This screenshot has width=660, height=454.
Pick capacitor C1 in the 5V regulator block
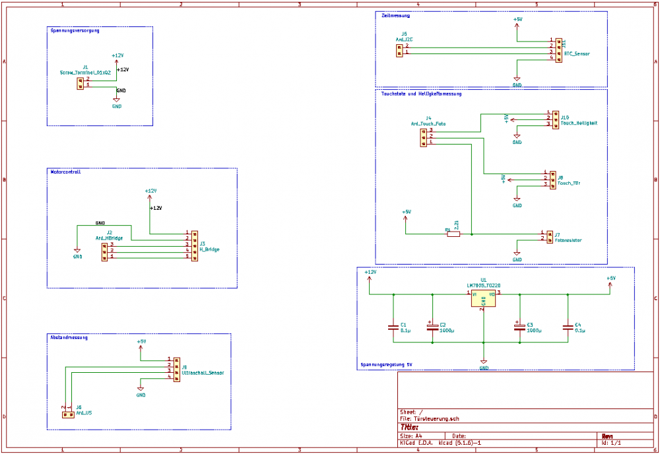pos(393,327)
